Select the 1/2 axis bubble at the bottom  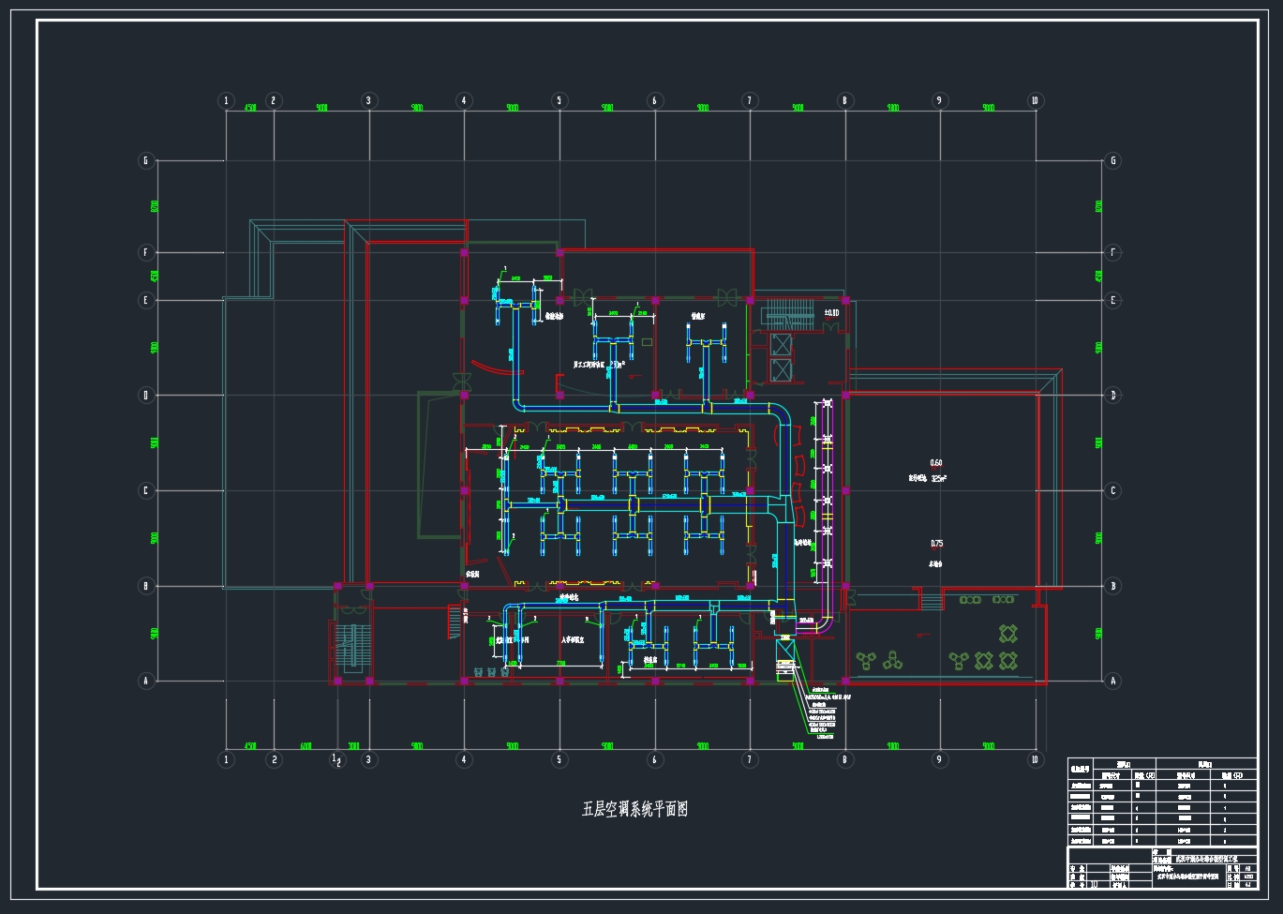click(x=336, y=758)
